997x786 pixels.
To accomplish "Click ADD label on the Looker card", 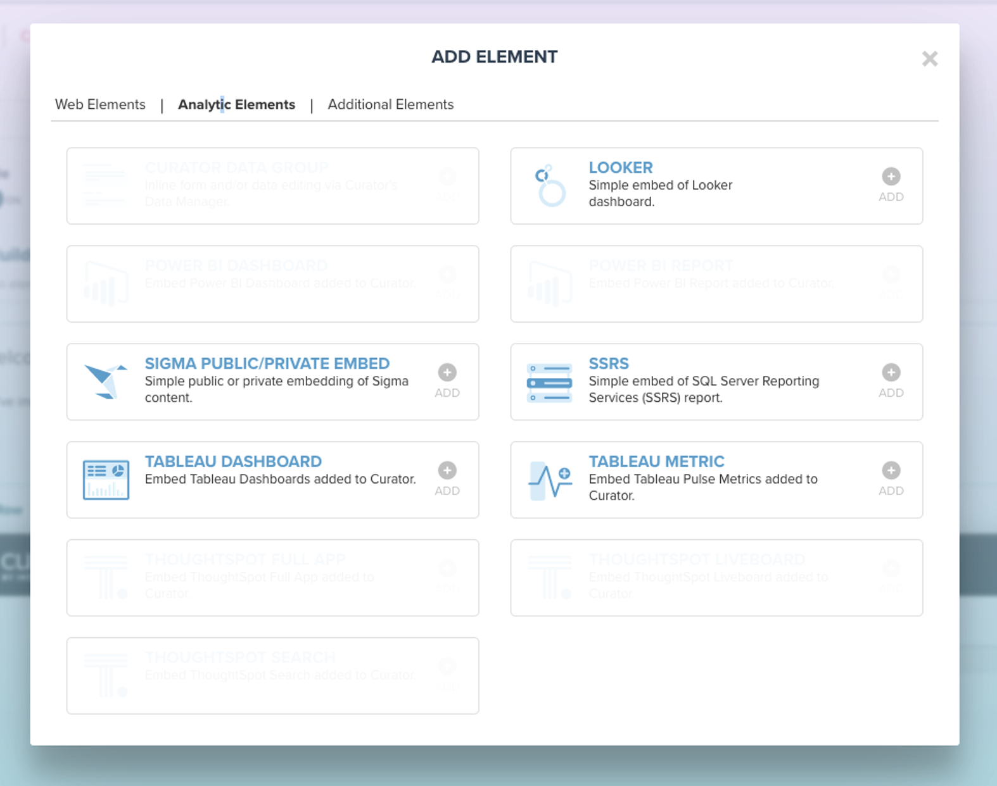I will pos(891,197).
